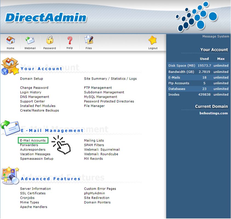Launch File Manager link
The width and height of the screenshot is (231, 219).
click(94, 106)
